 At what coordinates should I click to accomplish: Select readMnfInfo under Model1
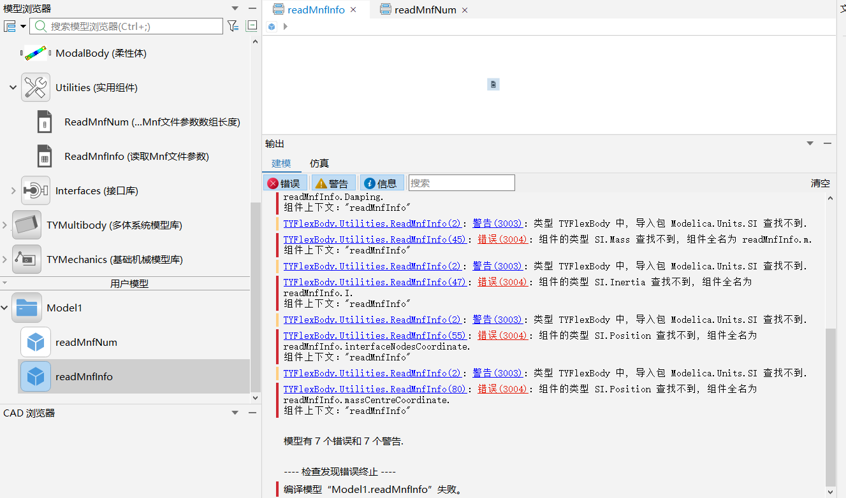coord(84,377)
